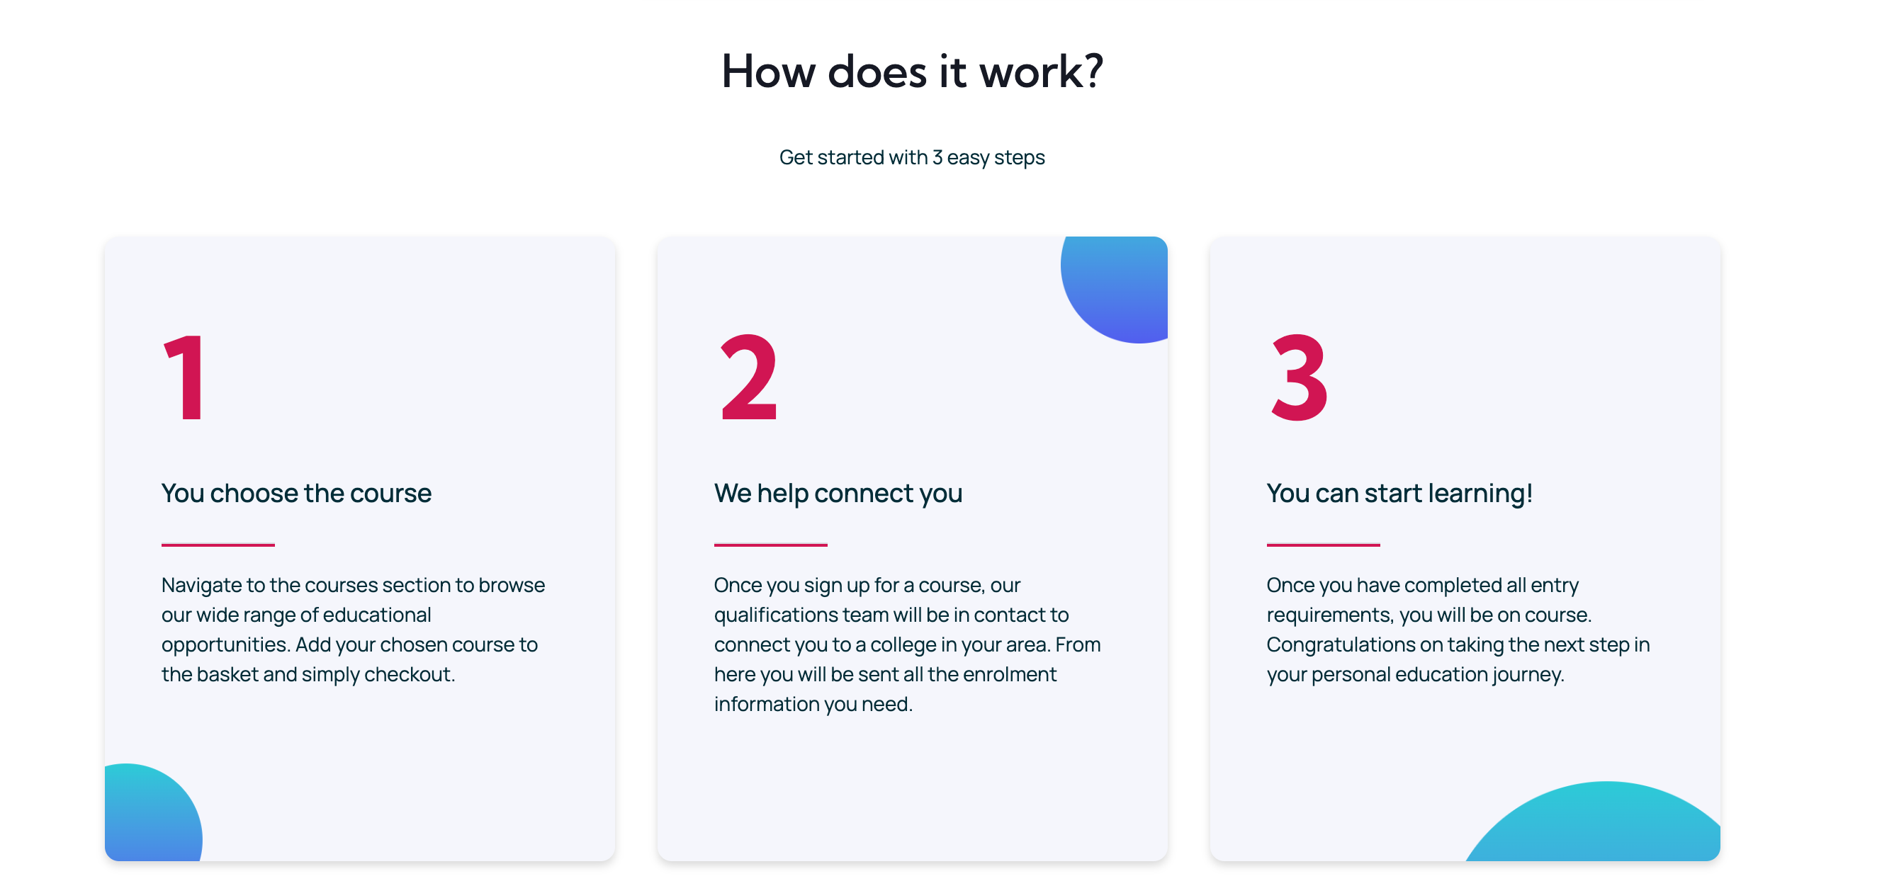Click the 'You can start learning!' title
Image resolution: width=1899 pixels, height=881 pixels.
pos(1399,493)
